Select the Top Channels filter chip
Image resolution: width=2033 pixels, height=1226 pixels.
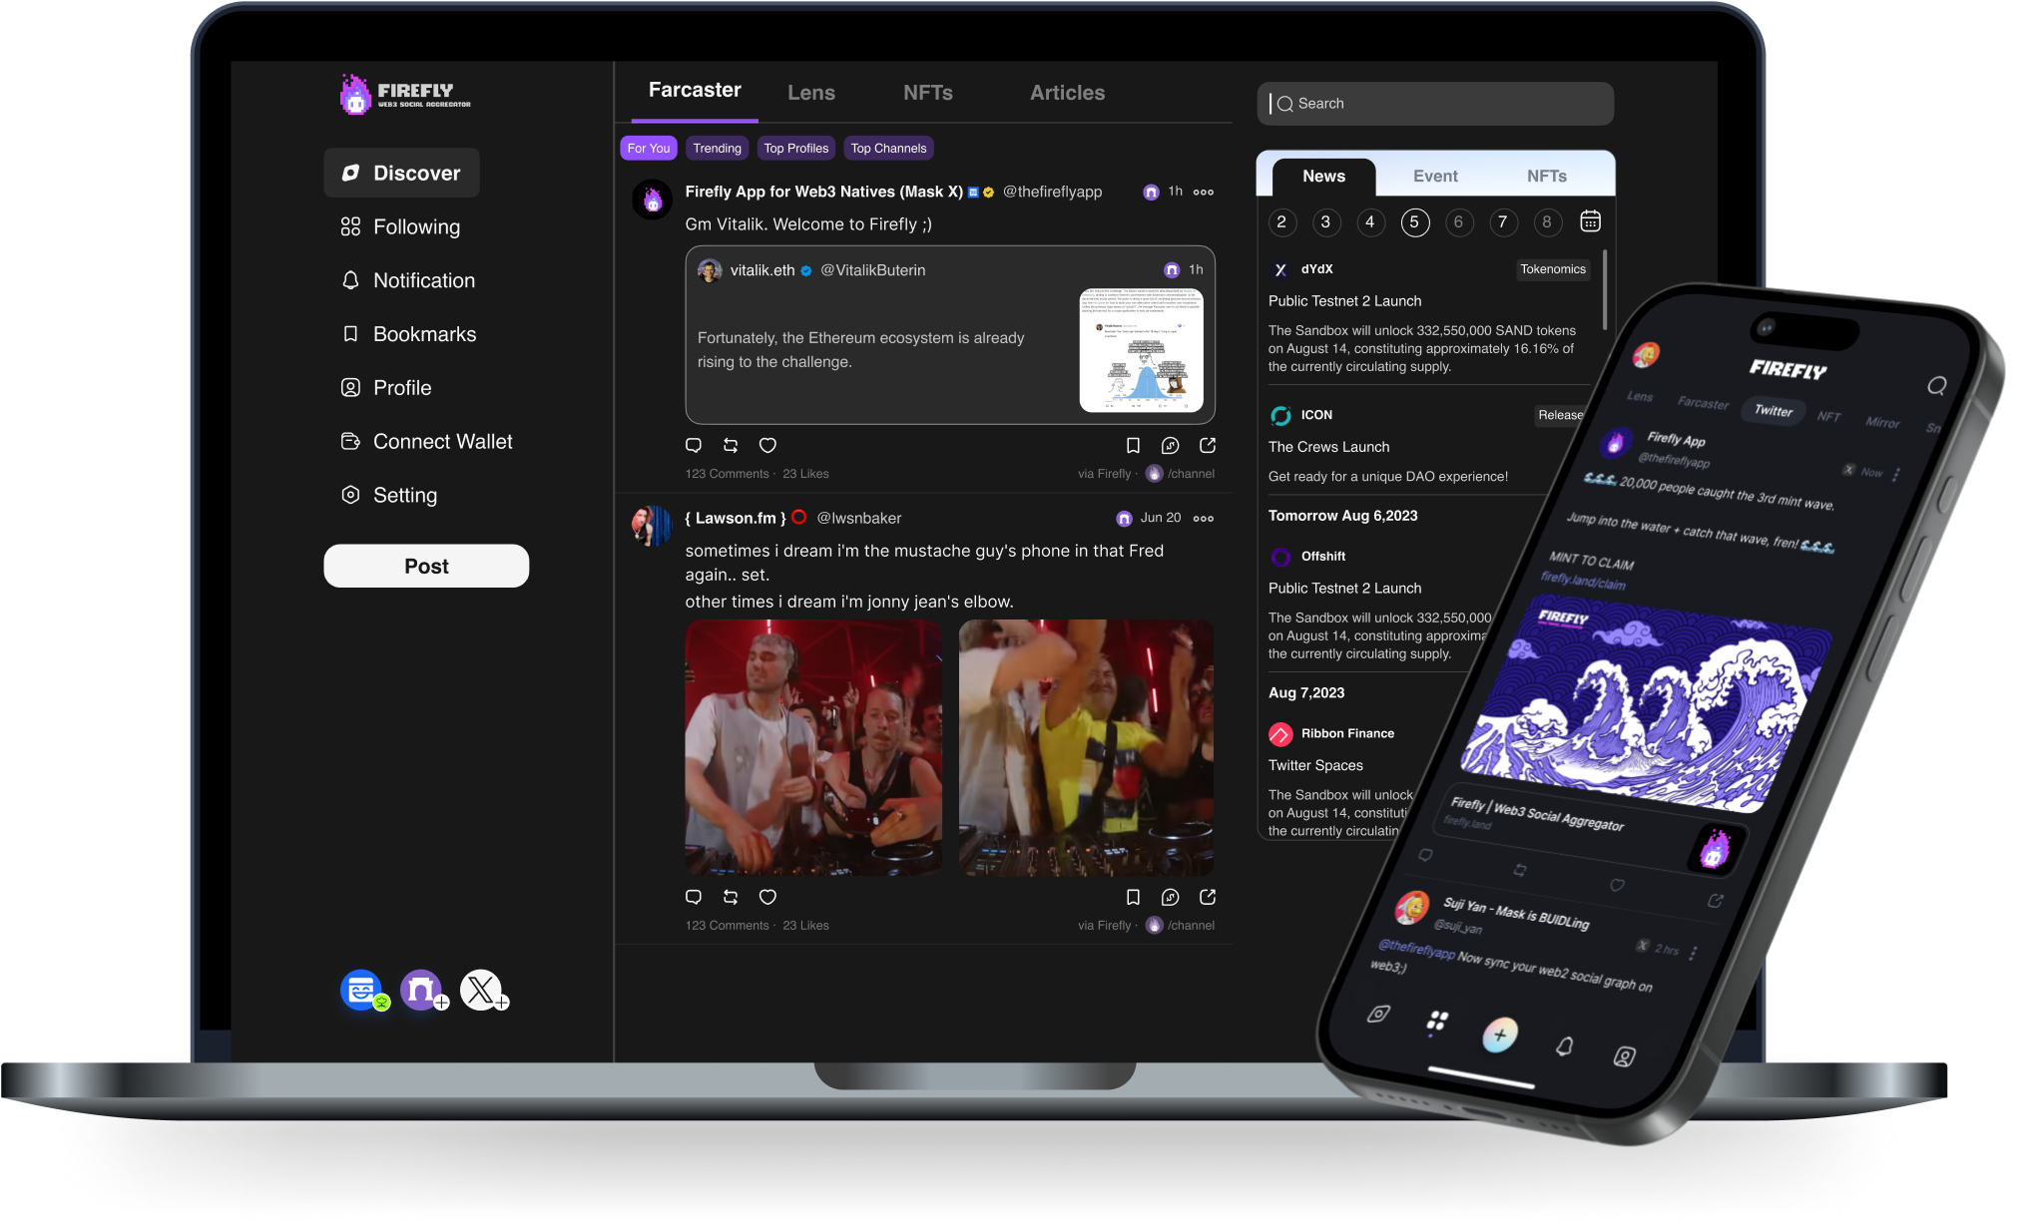(888, 149)
